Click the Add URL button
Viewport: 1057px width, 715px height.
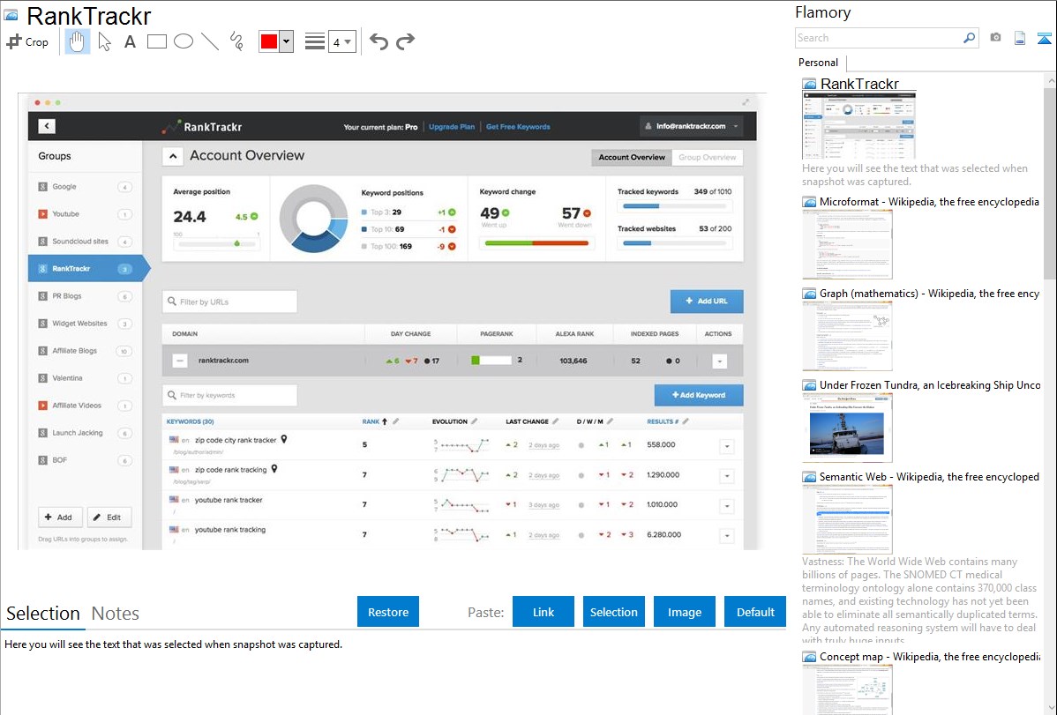pos(707,302)
